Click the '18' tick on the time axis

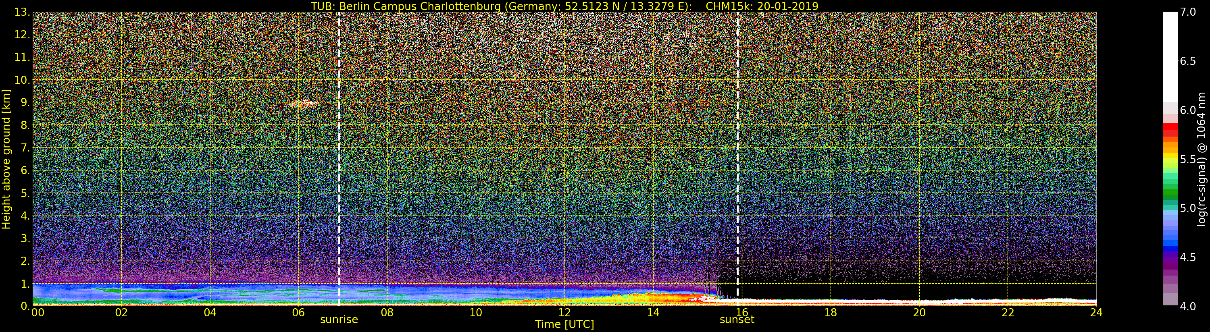pyautogui.click(x=831, y=312)
